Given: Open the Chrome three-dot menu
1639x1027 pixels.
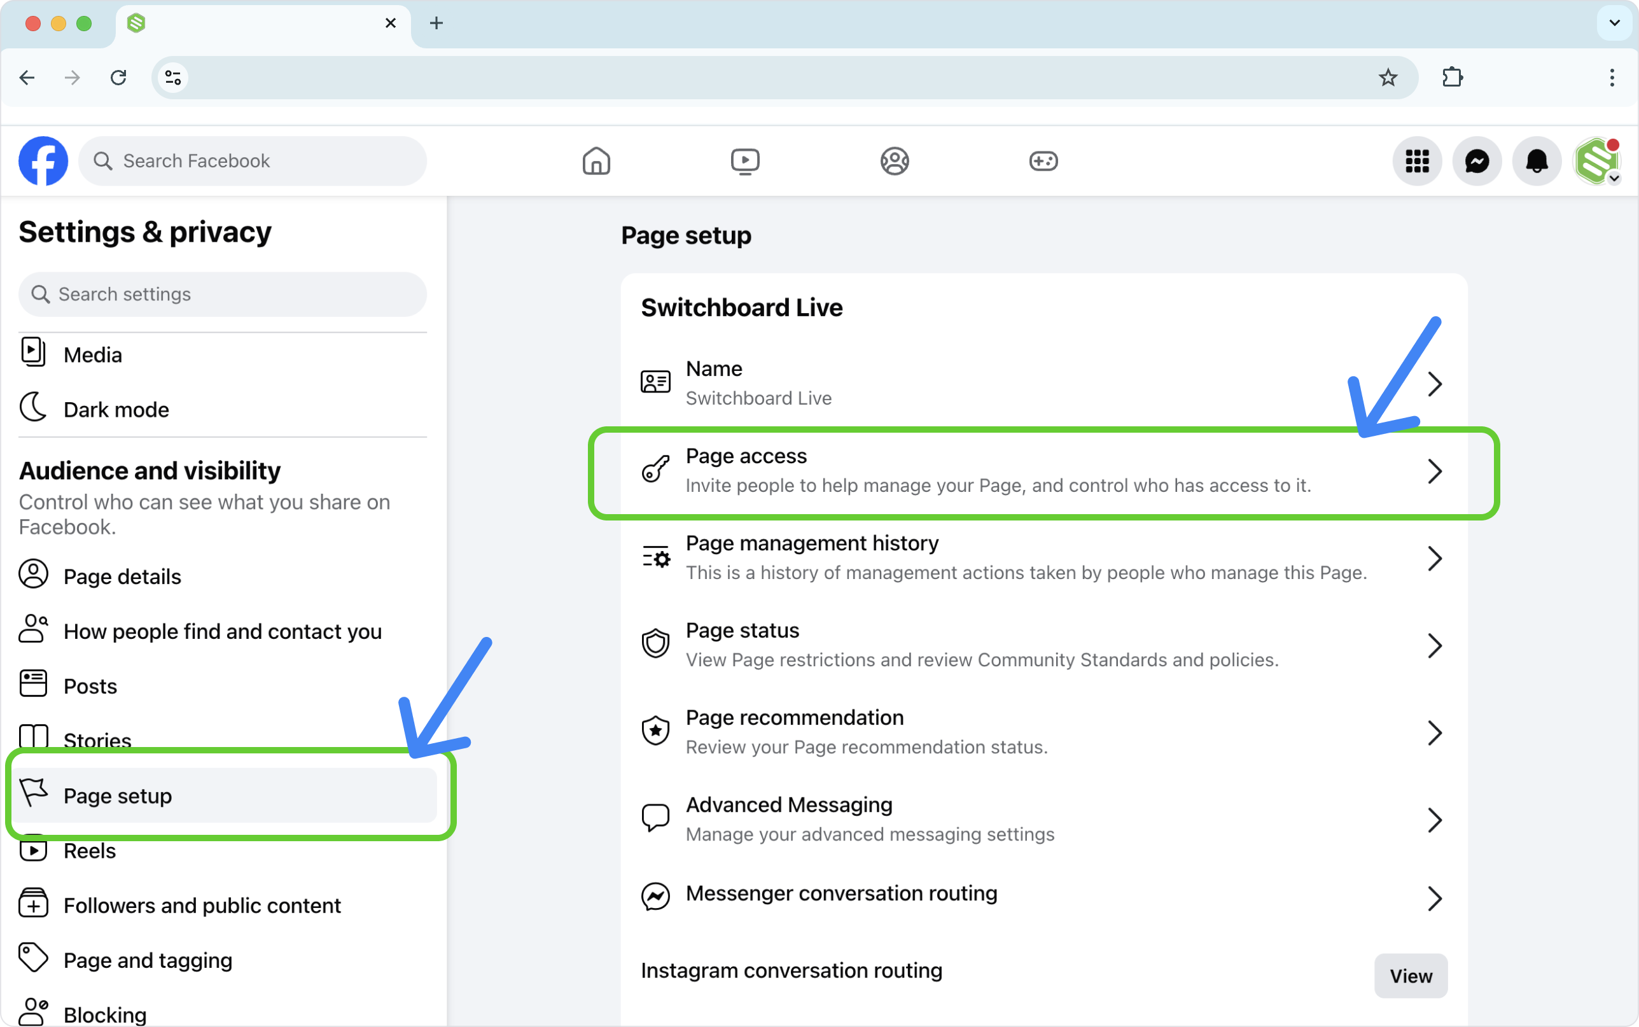Looking at the screenshot, I should pyautogui.click(x=1612, y=78).
